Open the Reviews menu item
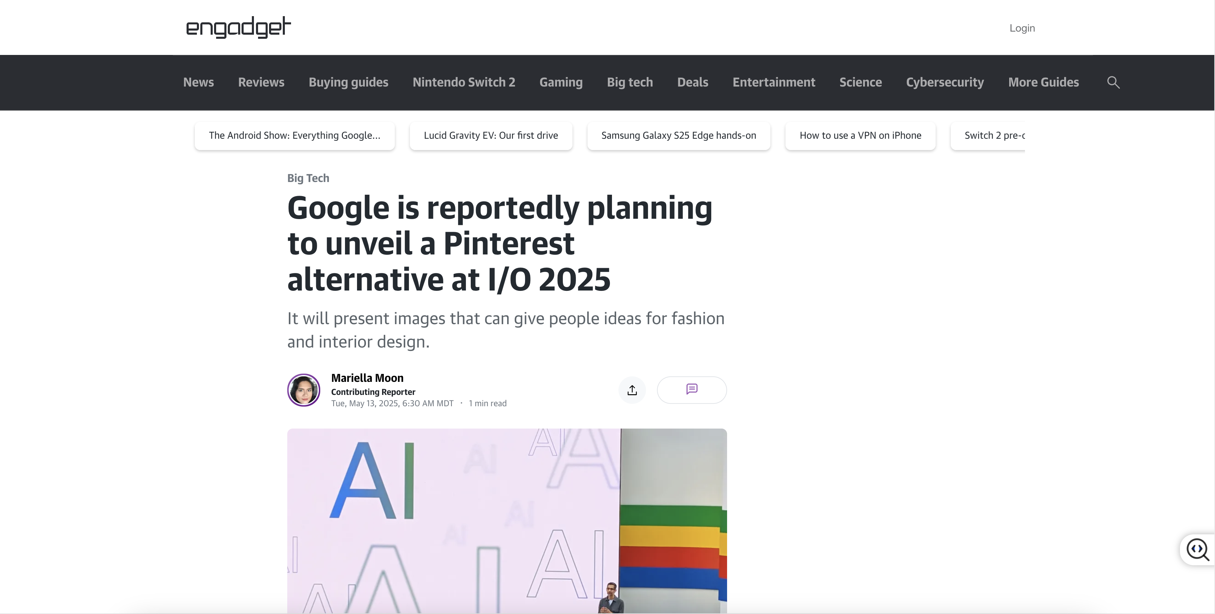The height and width of the screenshot is (614, 1215). point(261,82)
